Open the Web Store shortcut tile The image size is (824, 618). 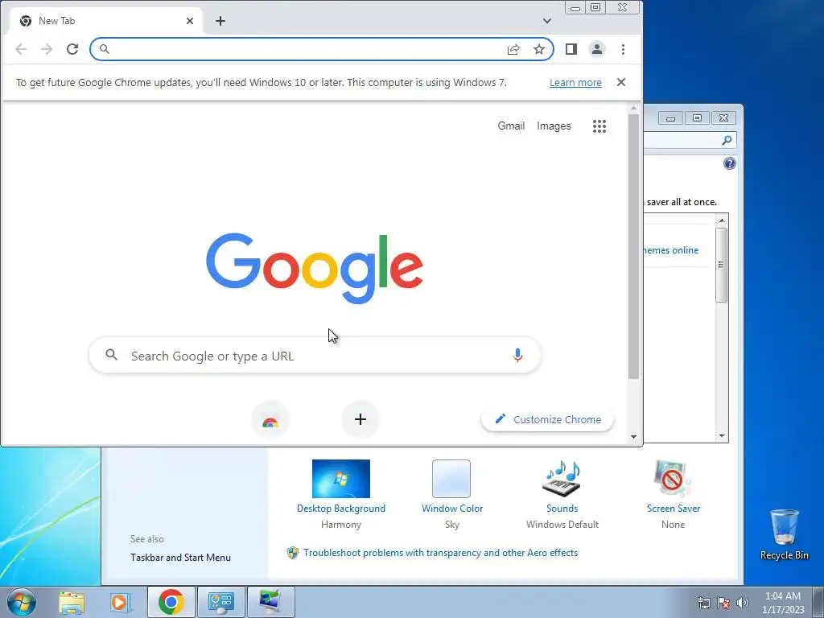[x=270, y=419]
